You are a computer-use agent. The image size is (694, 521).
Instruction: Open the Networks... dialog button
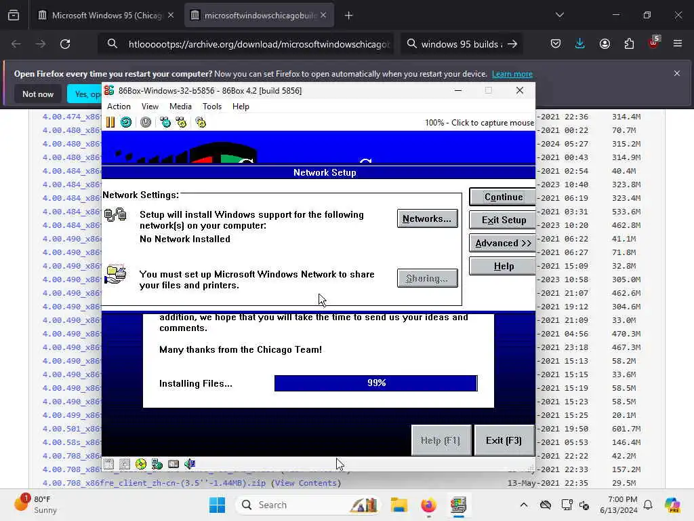427,218
